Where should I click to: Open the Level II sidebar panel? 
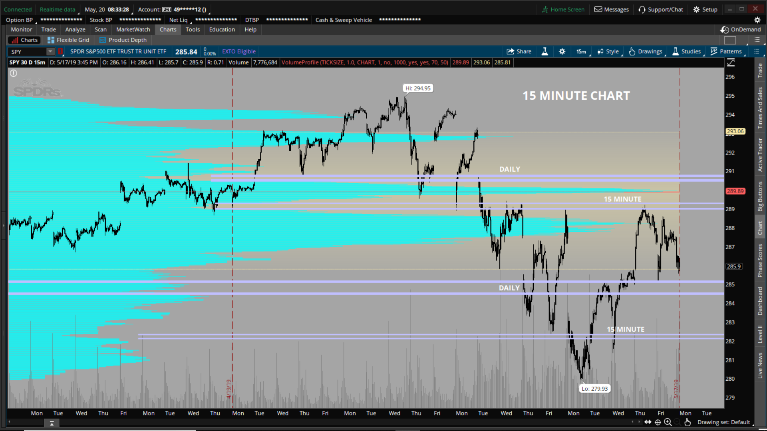click(760, 334)
